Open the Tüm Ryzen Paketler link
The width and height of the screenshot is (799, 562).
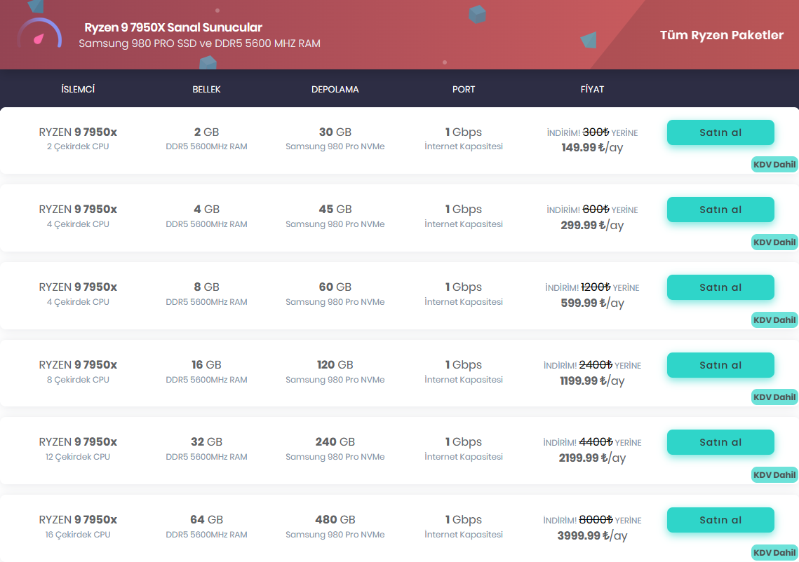point(721,35)
